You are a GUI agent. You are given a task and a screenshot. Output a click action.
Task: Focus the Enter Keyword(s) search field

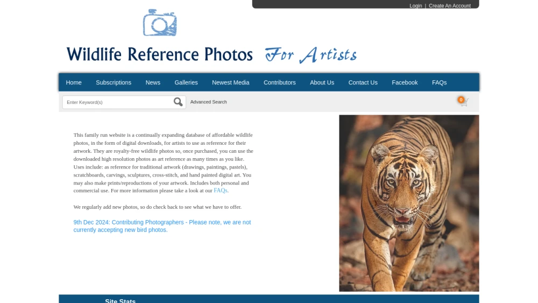(118, 102)
